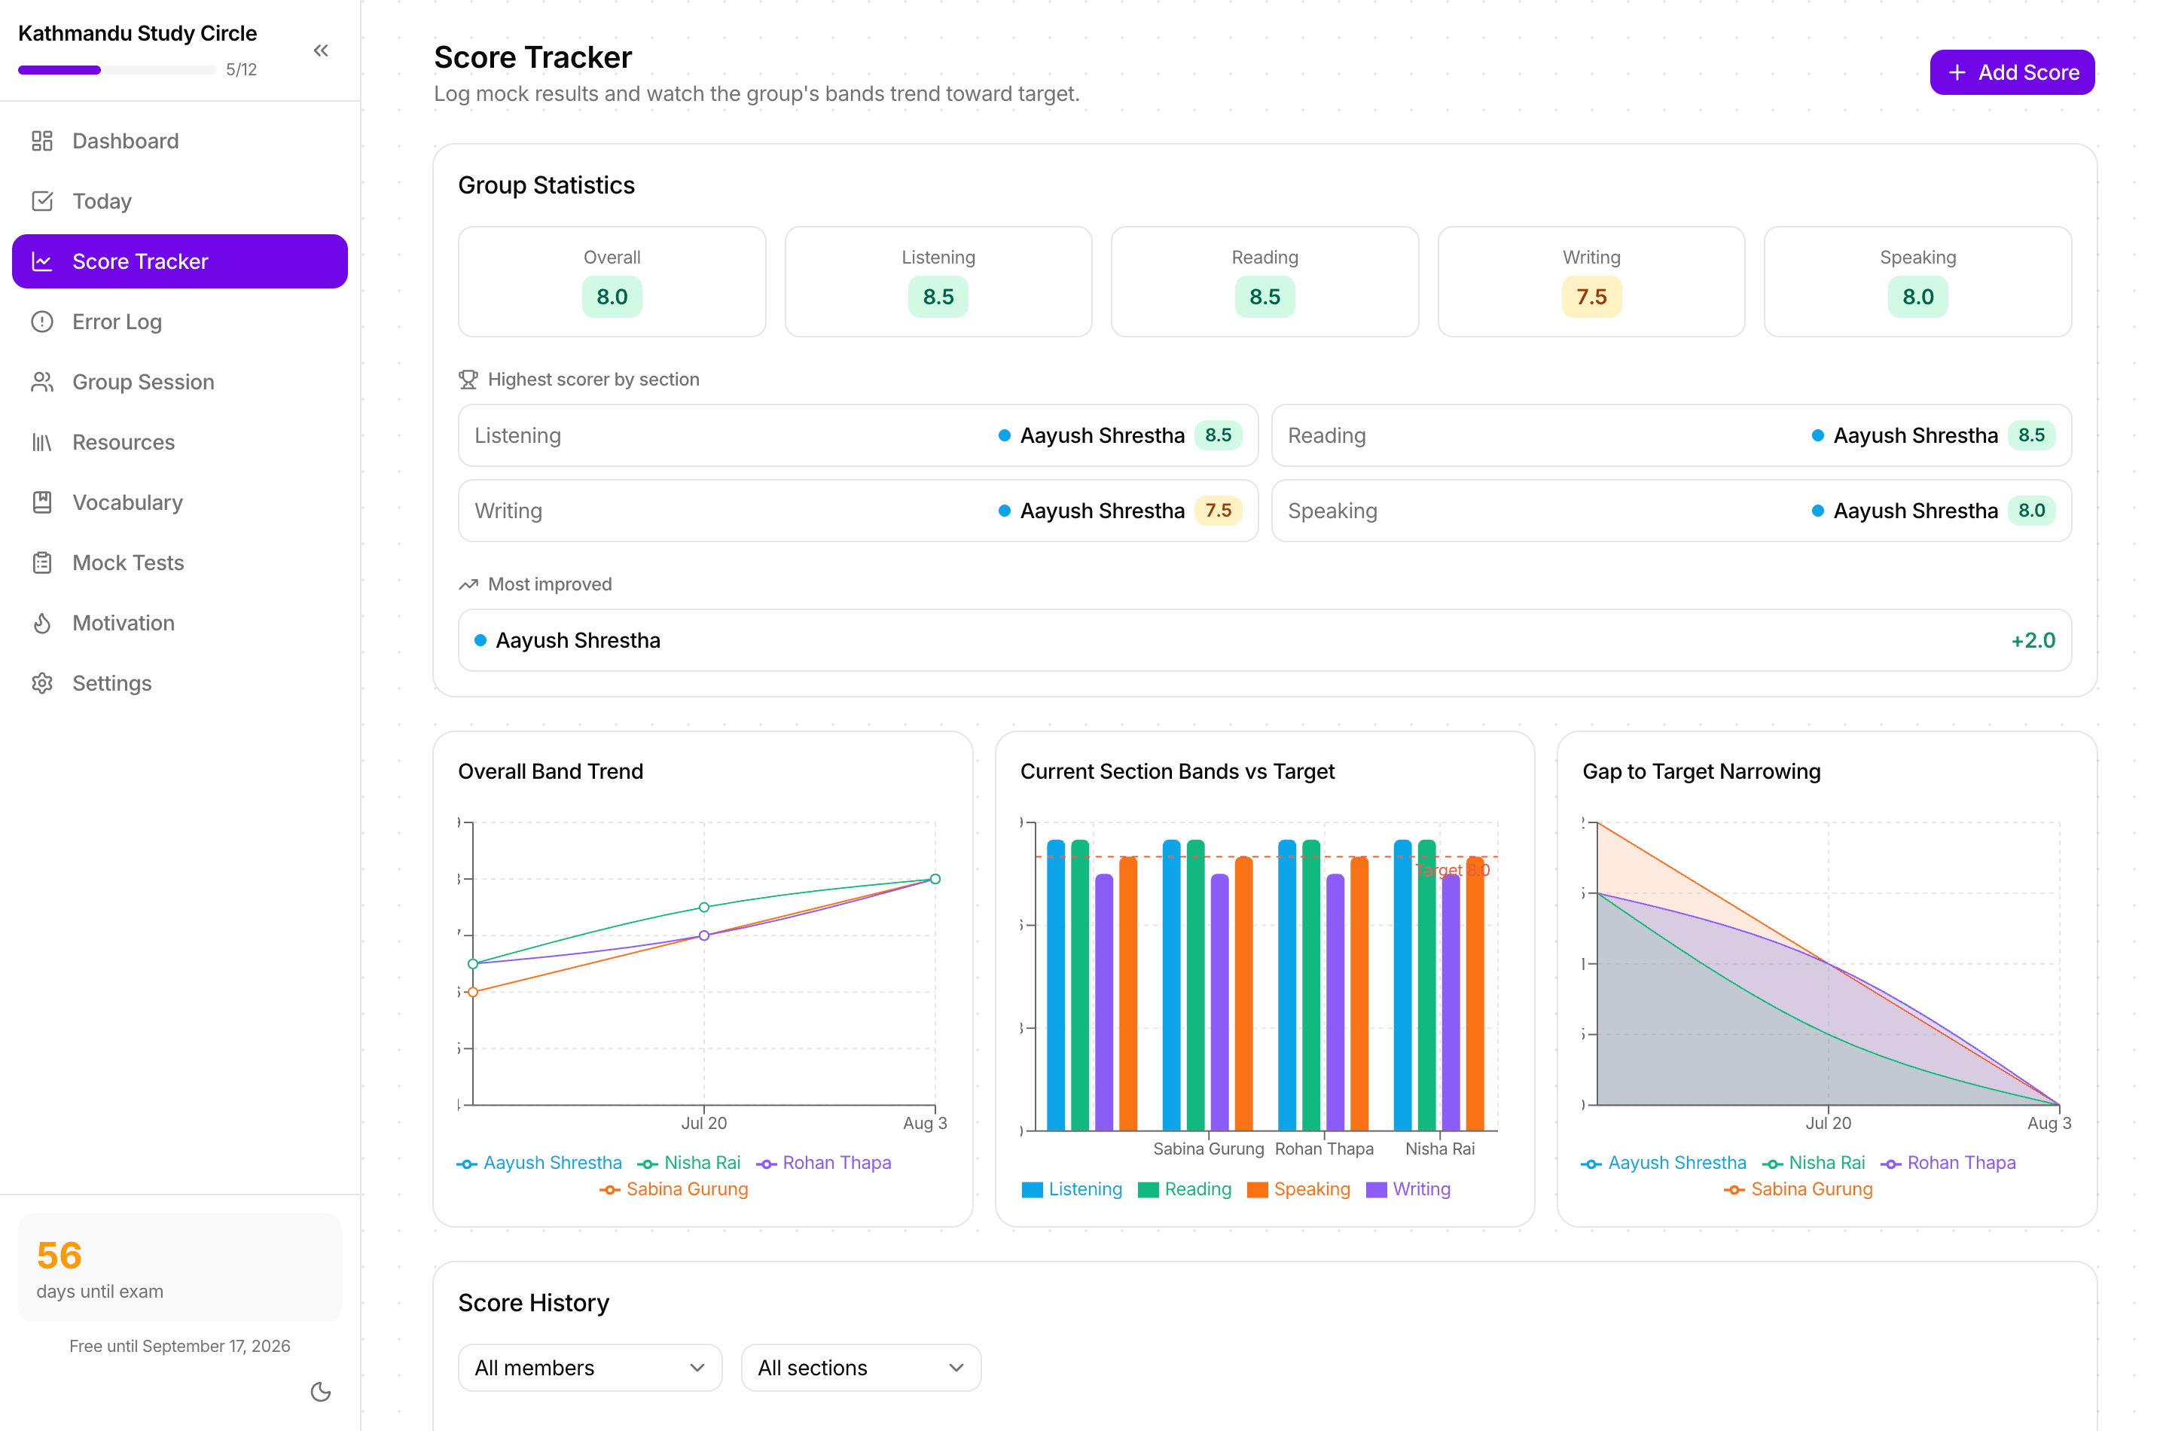Screen dimensions: 2169x1431
Task: Select the Score Tracker sidebar item
Action: coord(180,261)
